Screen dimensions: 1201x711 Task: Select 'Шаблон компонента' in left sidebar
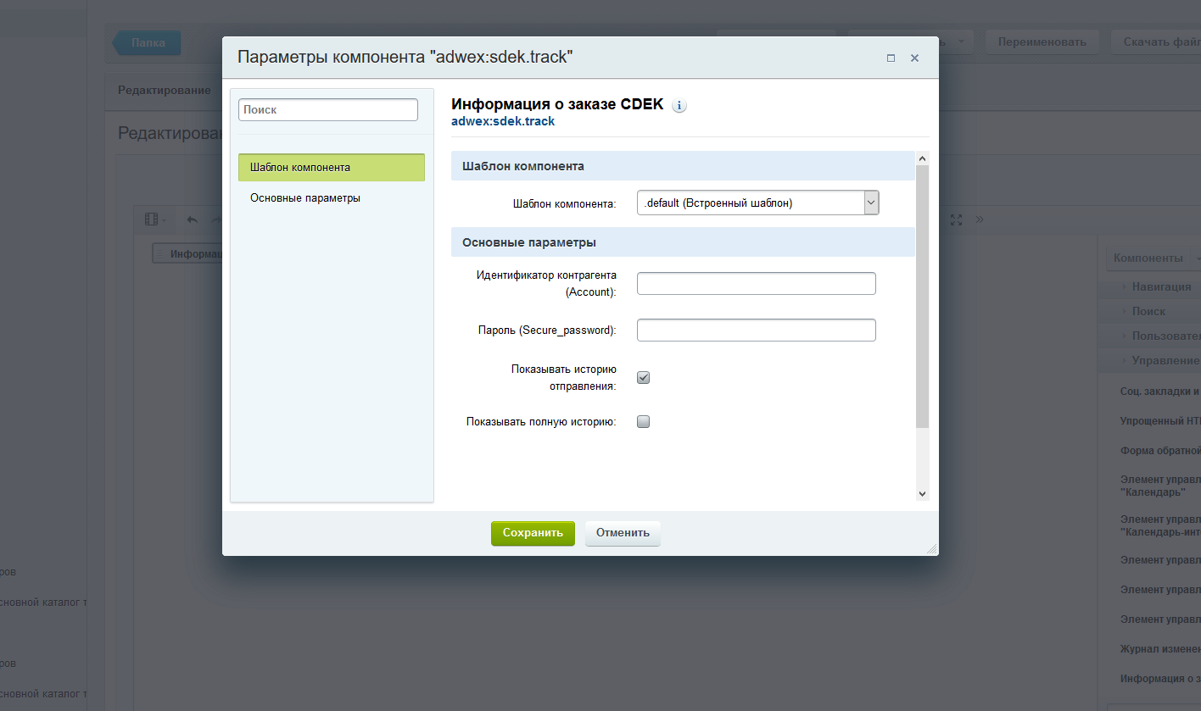point(332,168)
